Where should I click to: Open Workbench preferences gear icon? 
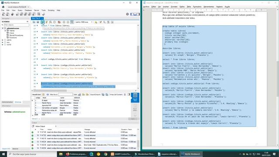click(x=127, y=14)
